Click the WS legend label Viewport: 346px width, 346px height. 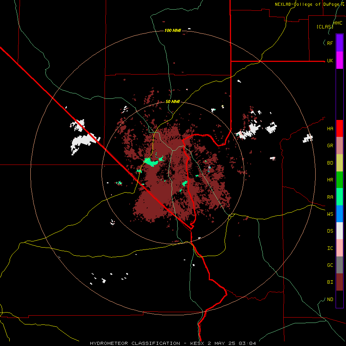(x=330, y=214)
